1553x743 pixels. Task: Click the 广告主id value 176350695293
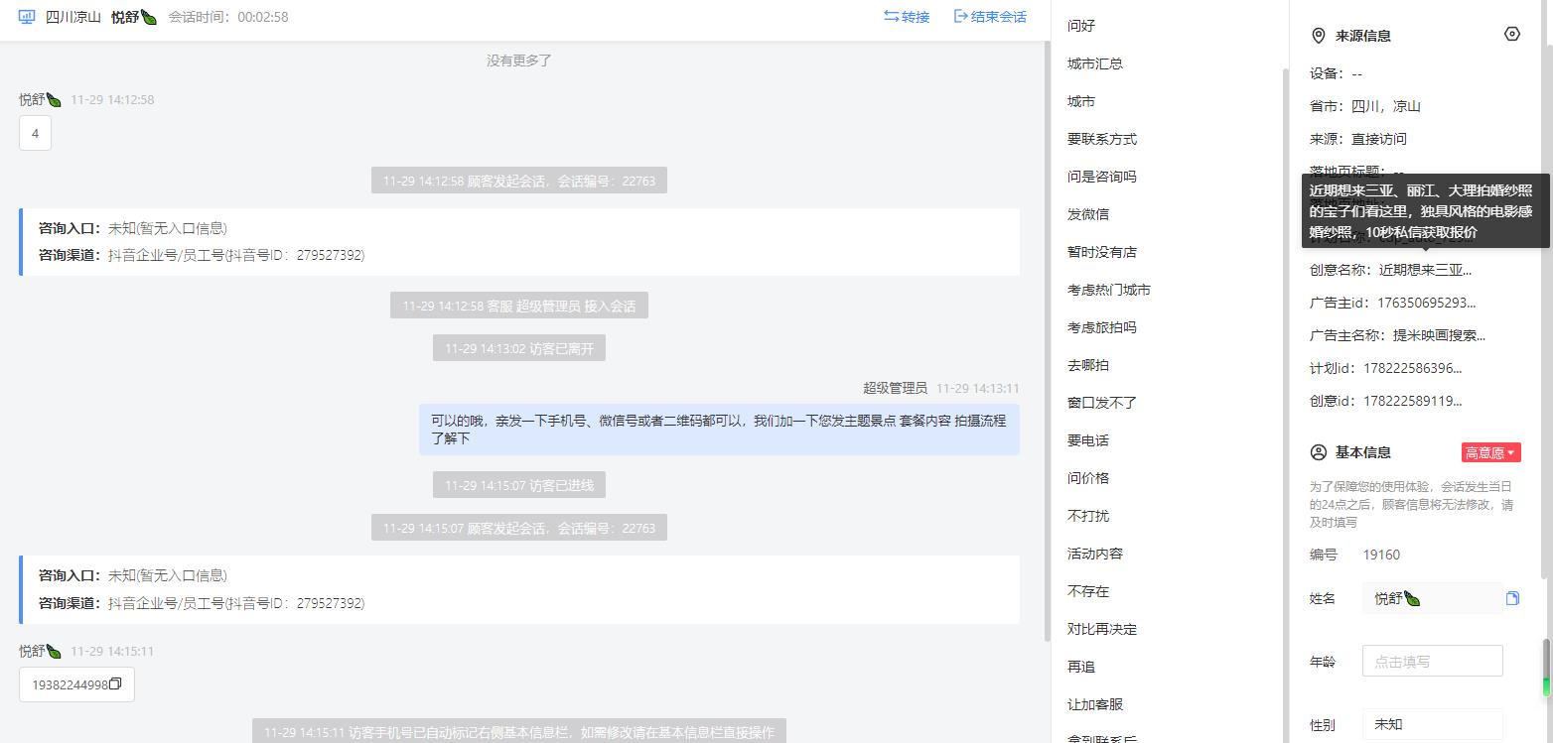1427,303
